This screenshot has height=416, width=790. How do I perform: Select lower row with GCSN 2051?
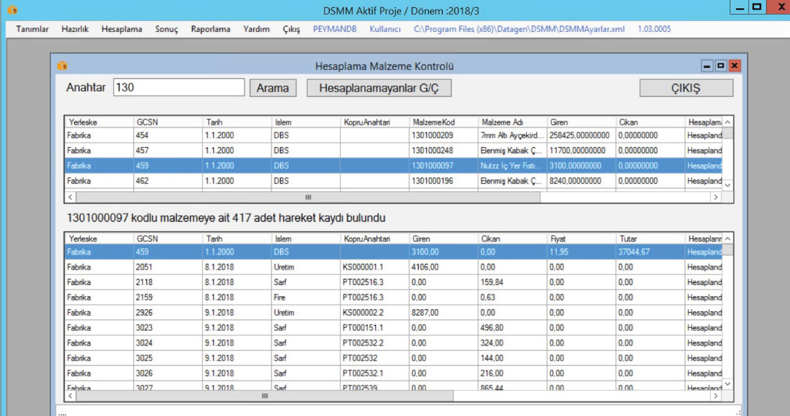pos(393,267)
